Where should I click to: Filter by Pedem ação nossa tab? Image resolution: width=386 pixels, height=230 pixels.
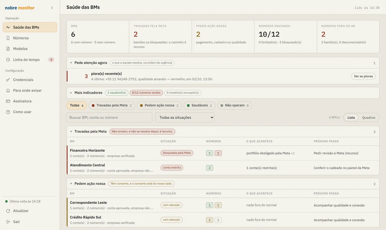(159, 105)
